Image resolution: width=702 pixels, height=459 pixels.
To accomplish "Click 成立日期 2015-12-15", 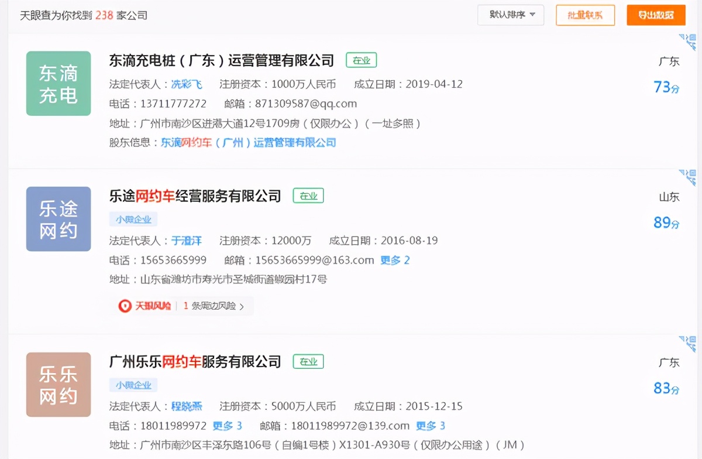I will (433, 406).
